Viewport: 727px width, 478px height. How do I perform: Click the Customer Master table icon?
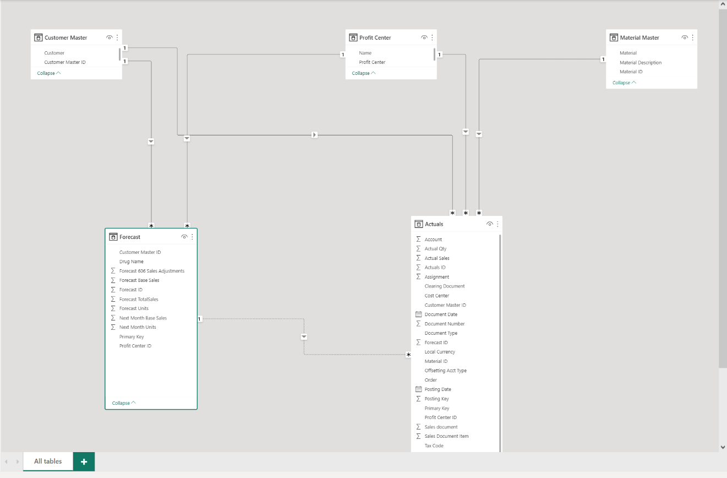coord(38,37)
